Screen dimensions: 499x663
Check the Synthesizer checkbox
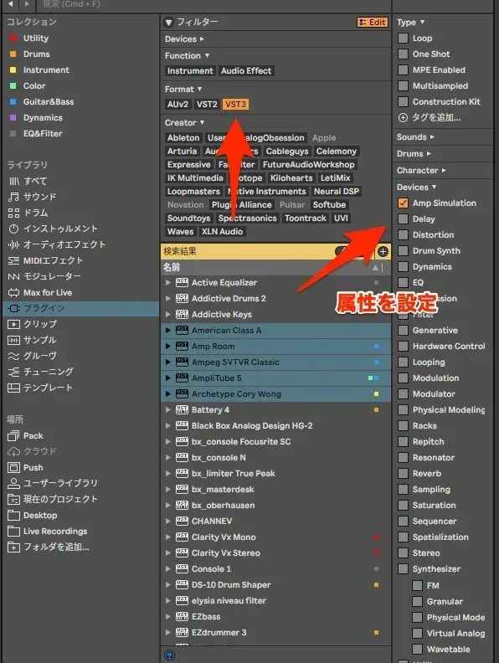403,568
